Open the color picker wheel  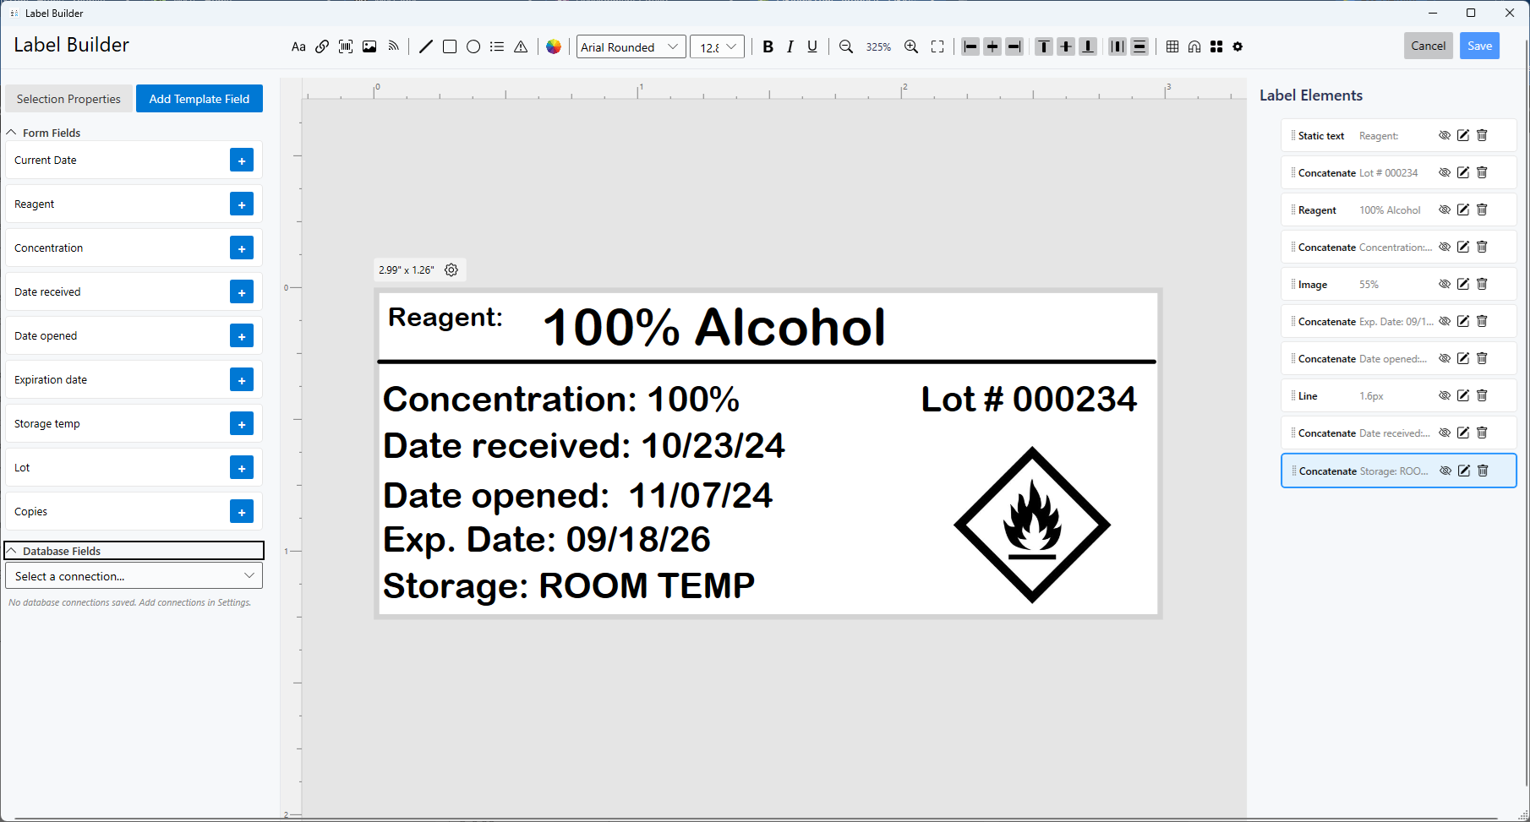554,46
